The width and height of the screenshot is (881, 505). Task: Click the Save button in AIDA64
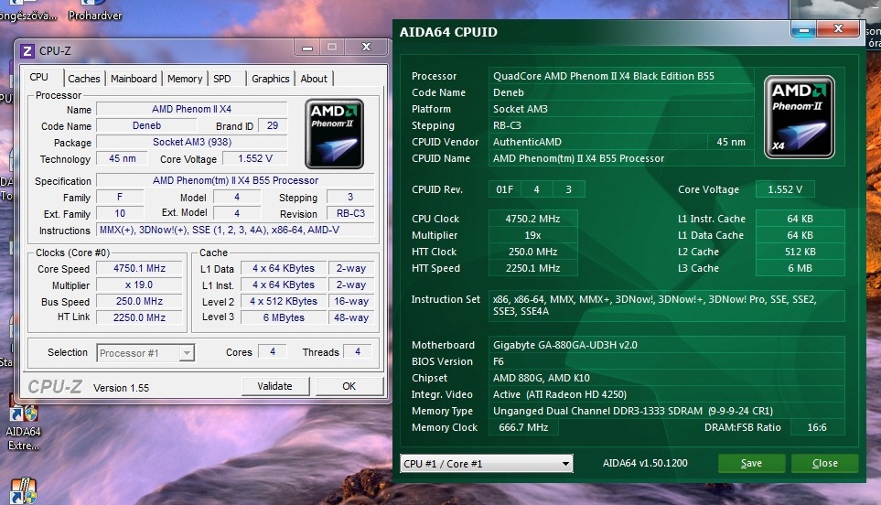pyautogui.click(x=751, y=464)
